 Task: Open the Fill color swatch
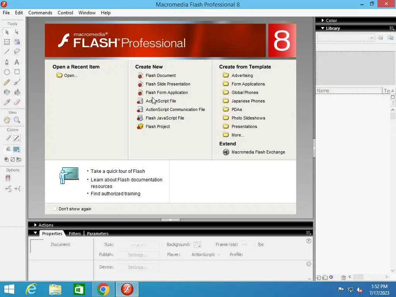click(16, 149)
